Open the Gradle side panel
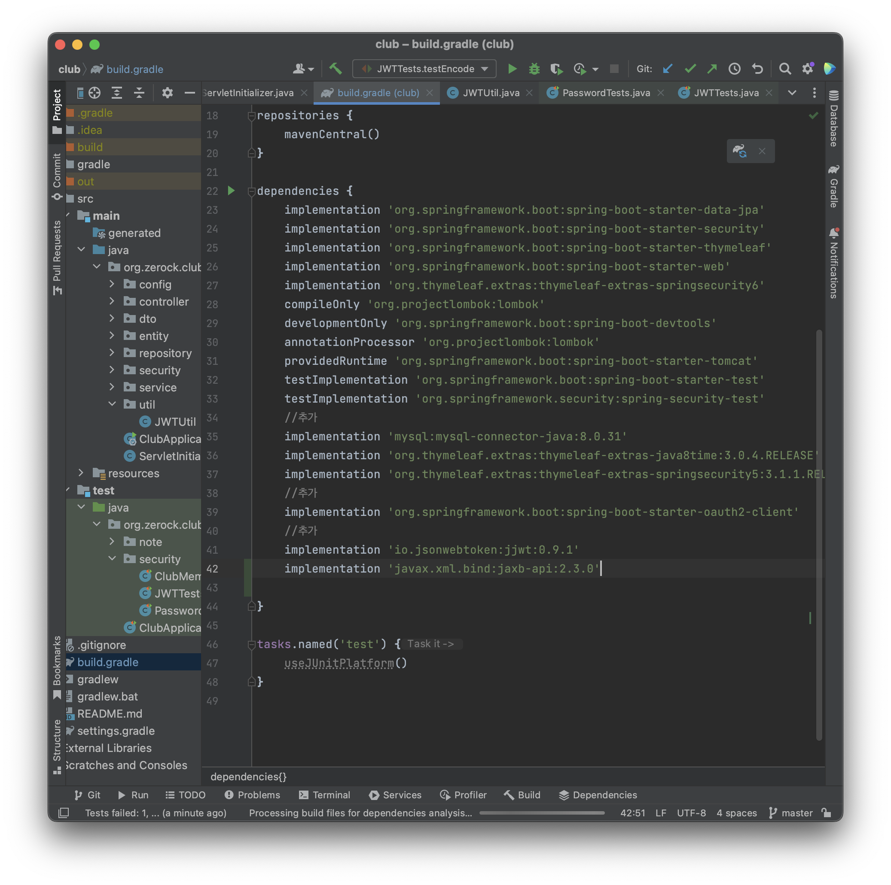 [833, 186]
